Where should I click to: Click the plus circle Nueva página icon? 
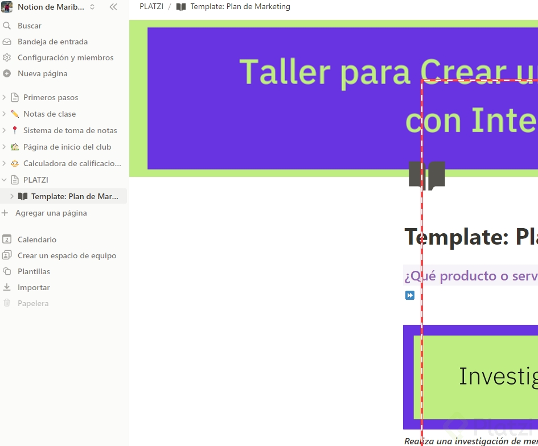click(x=6, y=73)
